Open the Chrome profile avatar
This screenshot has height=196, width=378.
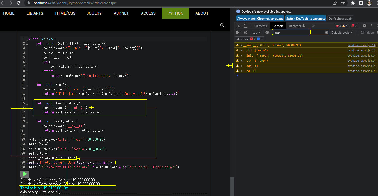[369, 3]
